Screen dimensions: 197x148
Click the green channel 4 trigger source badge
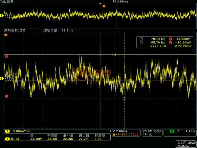point(172,131)
